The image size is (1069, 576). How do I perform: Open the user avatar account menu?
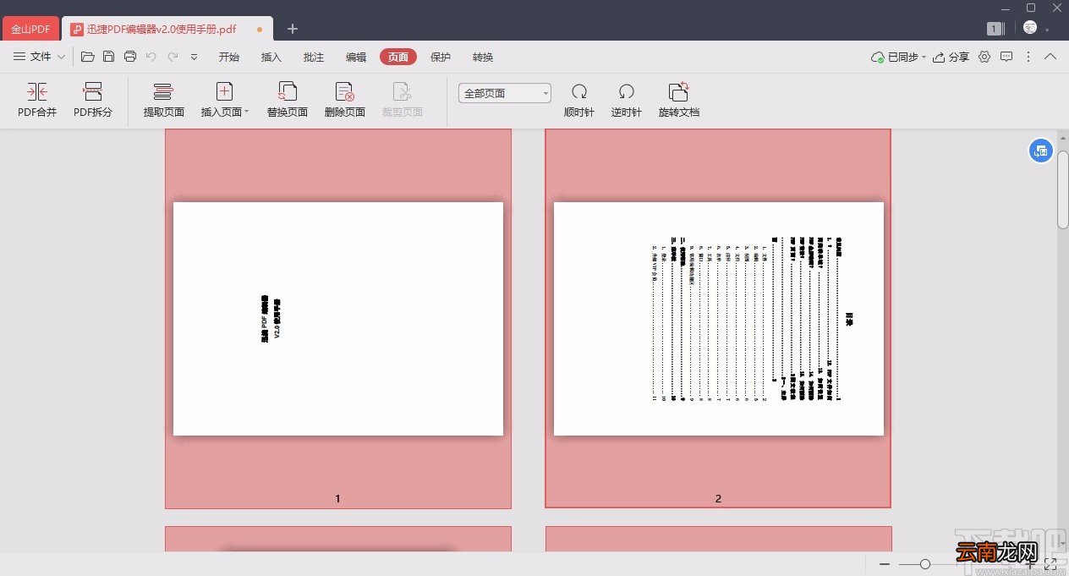point(1030,28)
